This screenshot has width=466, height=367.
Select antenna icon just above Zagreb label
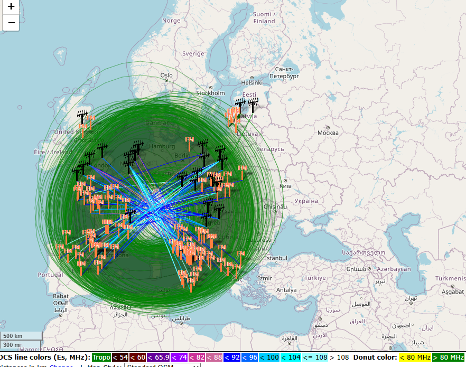tap(206, 220)
